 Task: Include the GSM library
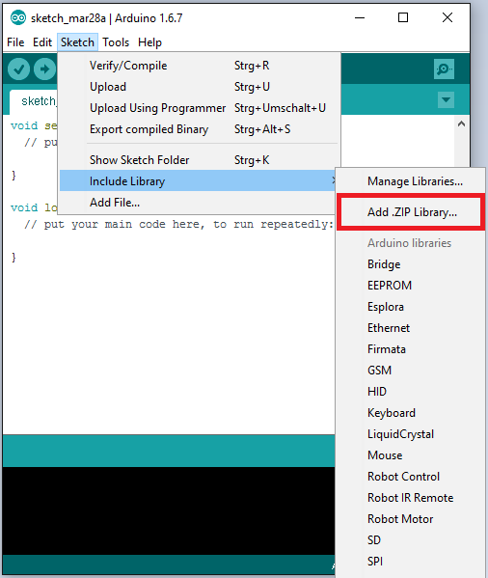(410, 371)
